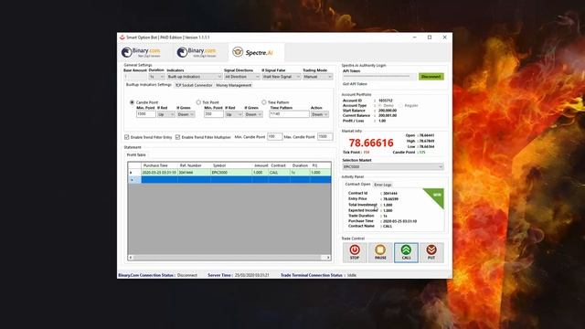The height and width of the screenshot is (329, 585).
Task: Open Tick Point If Red dropdown
Action: click(234, 114)
